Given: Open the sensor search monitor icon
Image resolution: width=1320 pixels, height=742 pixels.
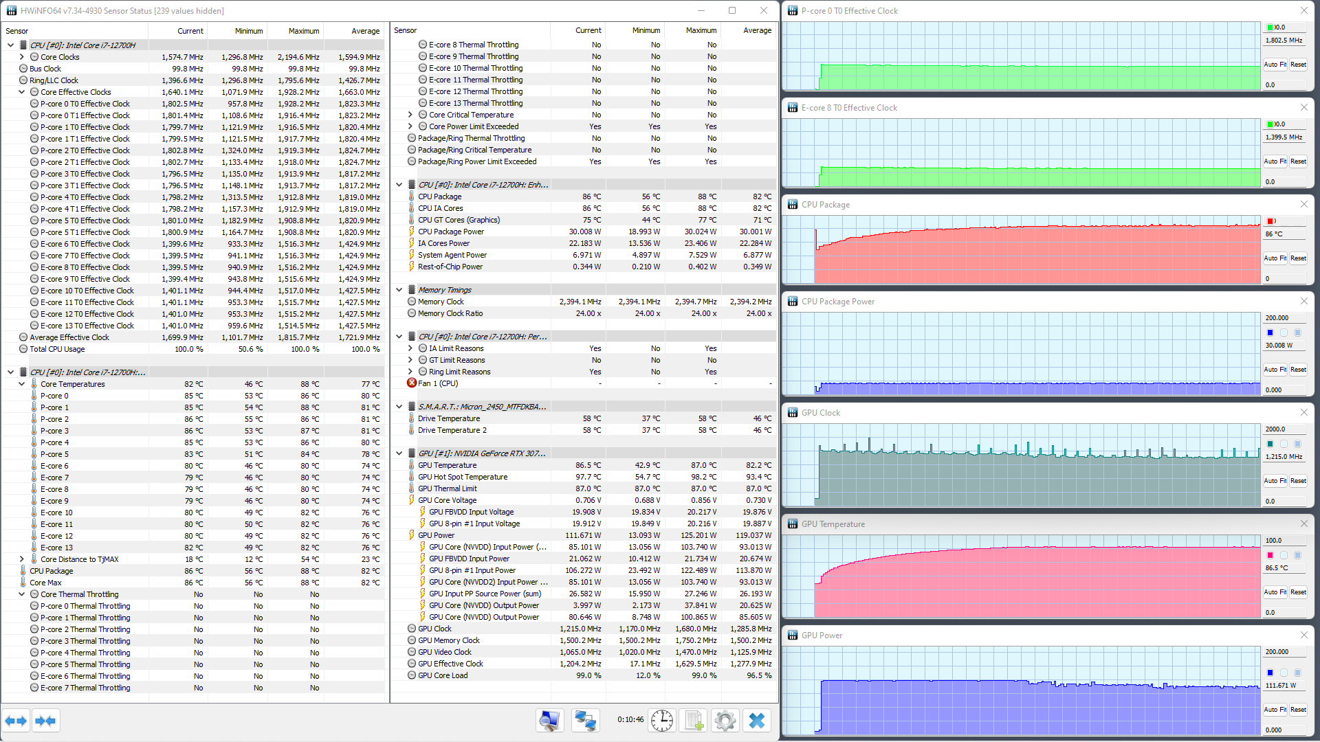Looking at the screenshot, I should [549, 720].
